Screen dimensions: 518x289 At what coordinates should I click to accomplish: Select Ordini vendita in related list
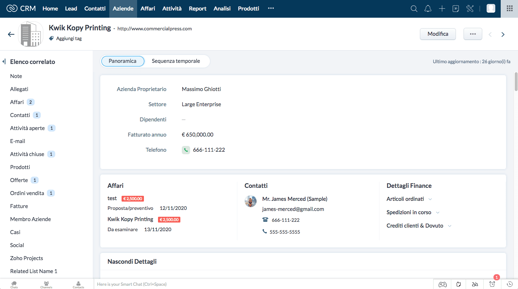tap(27, 193)
